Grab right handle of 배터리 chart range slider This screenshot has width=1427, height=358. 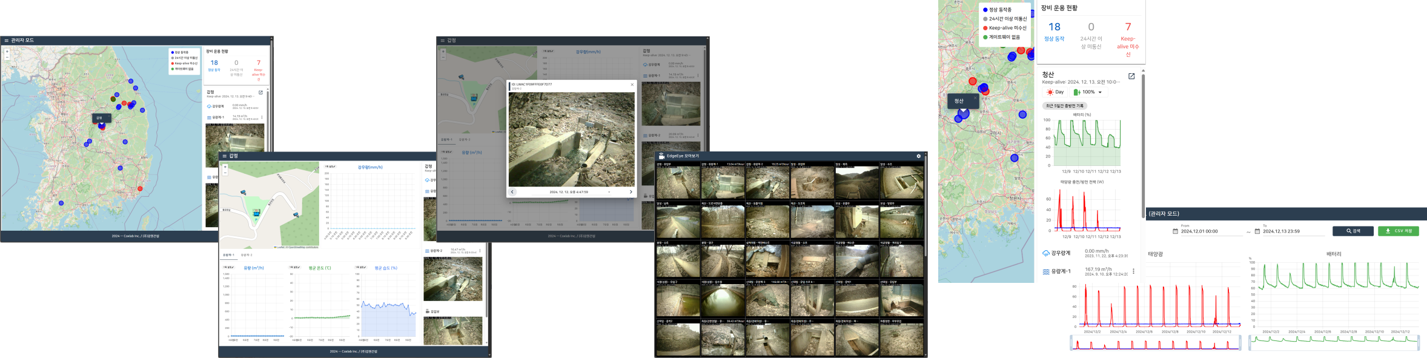coord(1418,343)
